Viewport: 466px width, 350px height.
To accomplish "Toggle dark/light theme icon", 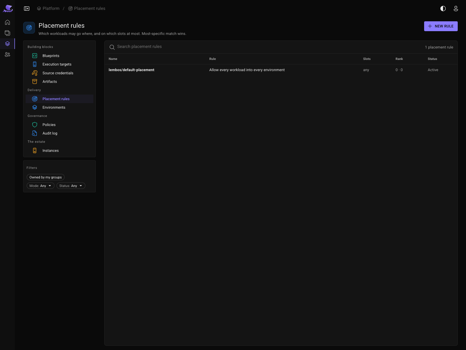I will [x=443, y=9].
